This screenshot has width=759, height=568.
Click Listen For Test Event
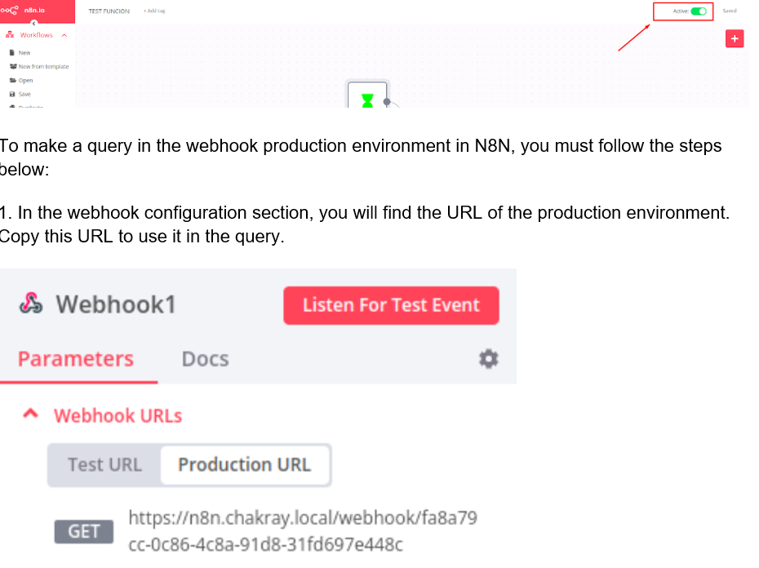[390, 304]
